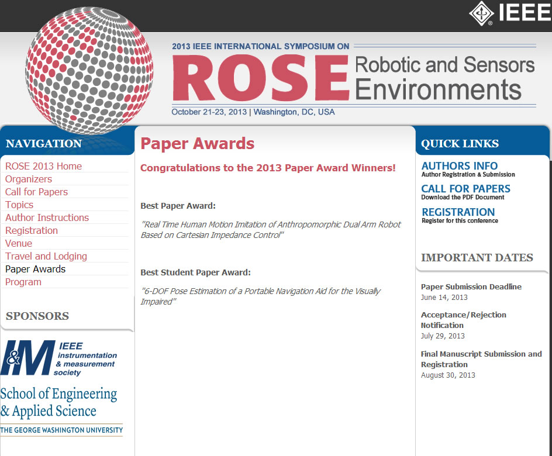Open Call for Papers in the navigation

coord(36,192)
